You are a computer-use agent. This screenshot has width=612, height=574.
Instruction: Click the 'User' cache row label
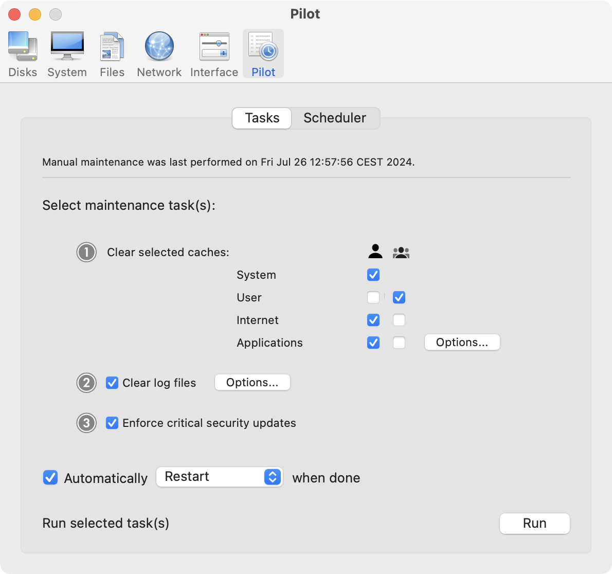[249, 297]
